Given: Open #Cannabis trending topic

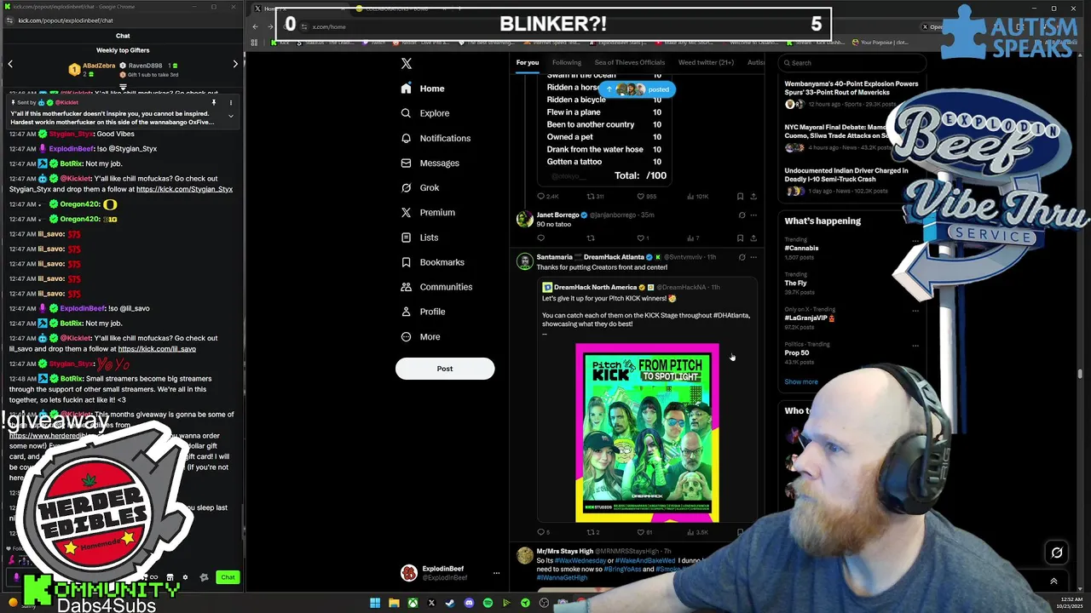Looking at the screenshot, I should (x=801, y=248).
